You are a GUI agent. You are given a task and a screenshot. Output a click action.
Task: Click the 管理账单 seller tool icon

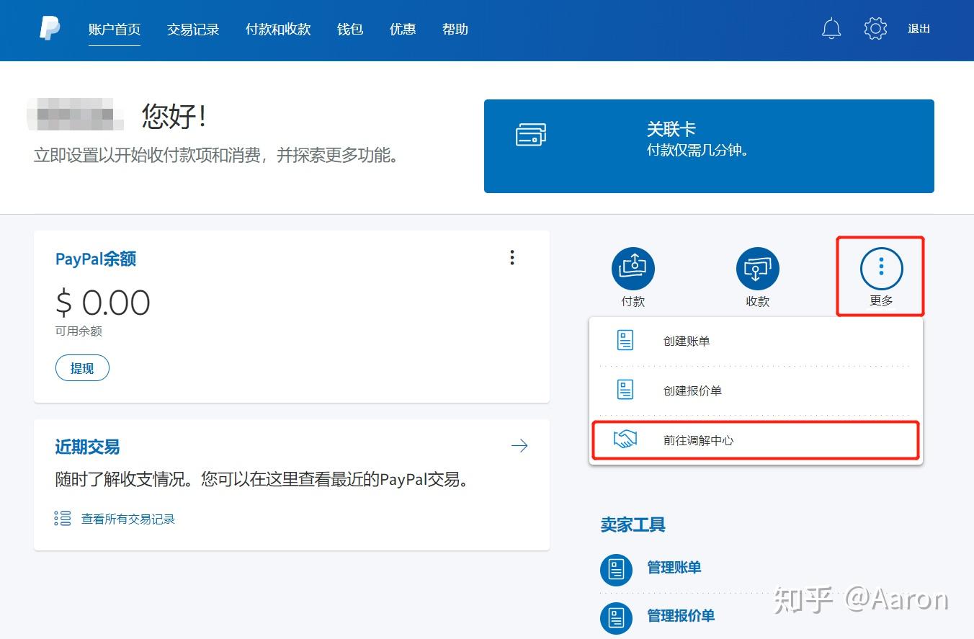pos(616,568)
